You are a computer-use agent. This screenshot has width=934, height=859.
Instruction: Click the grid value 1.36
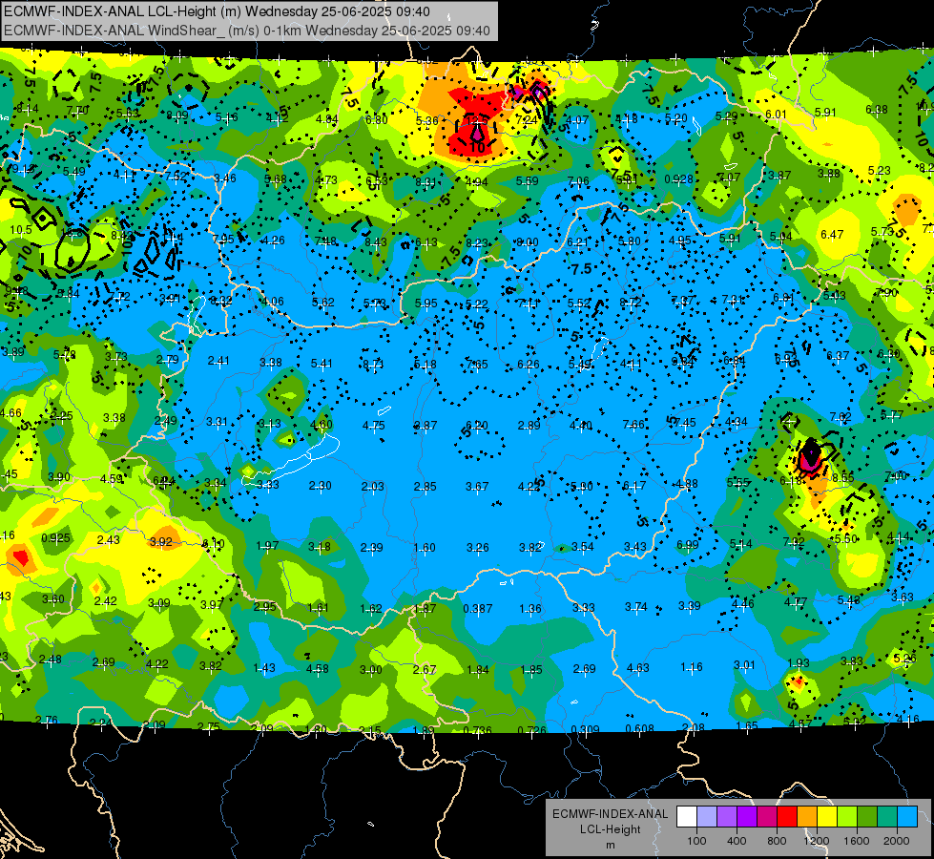click(530, 609)
